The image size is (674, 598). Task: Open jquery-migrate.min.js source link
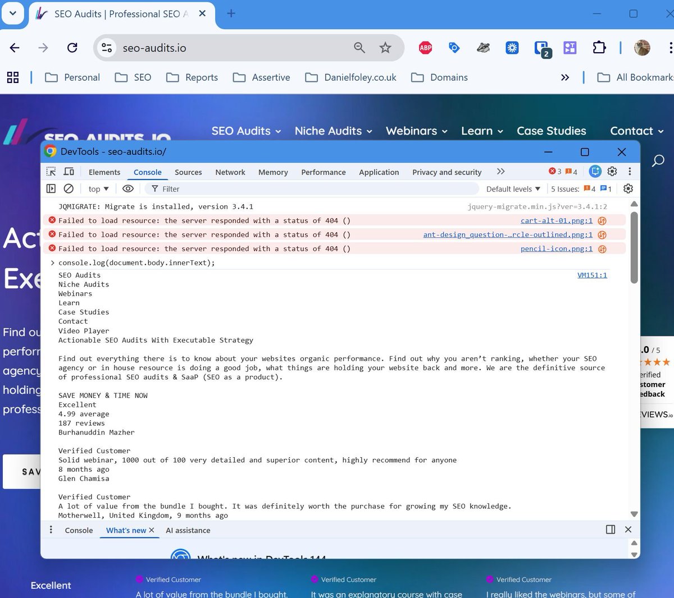pyautogui.click(x=537, y=206)
